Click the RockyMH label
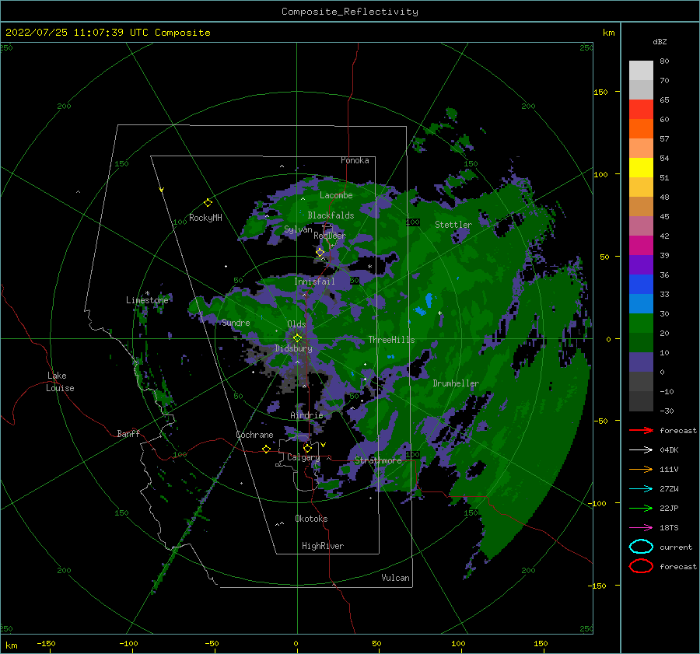 tap(205, 218)
